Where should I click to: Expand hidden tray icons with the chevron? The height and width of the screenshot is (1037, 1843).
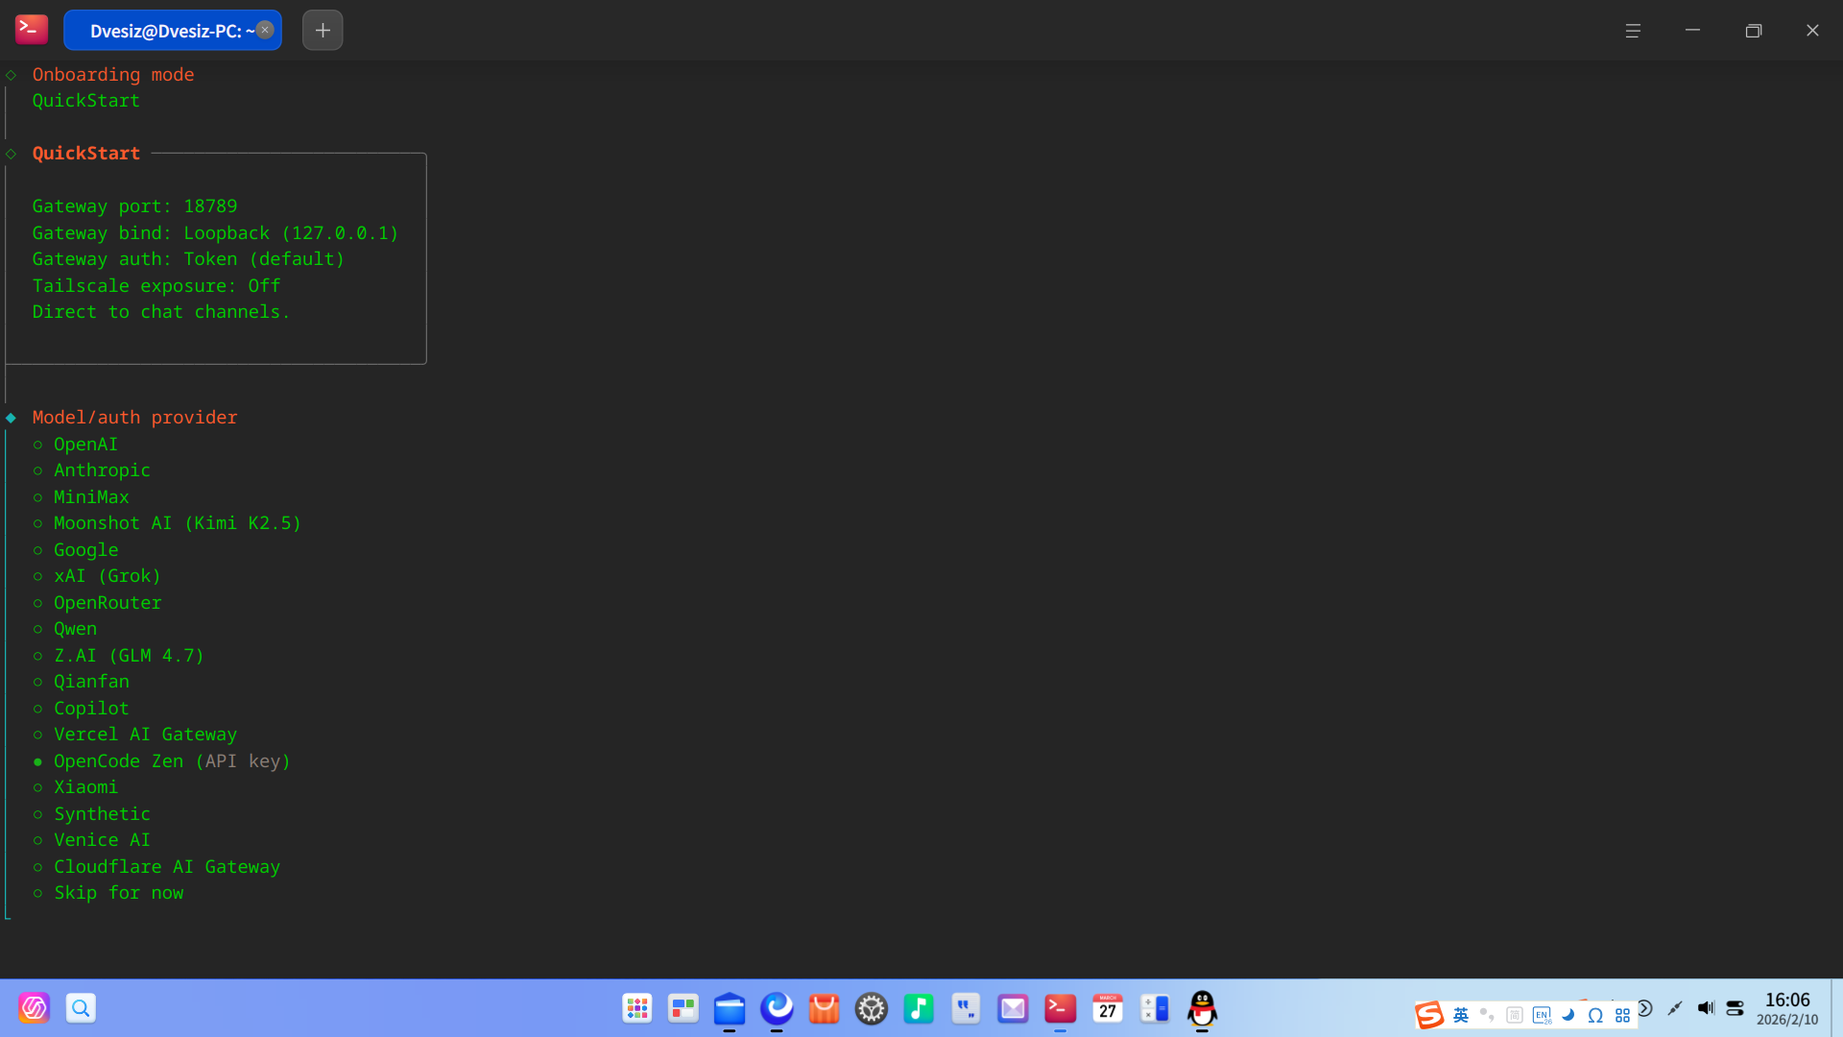[1646, 1008]
